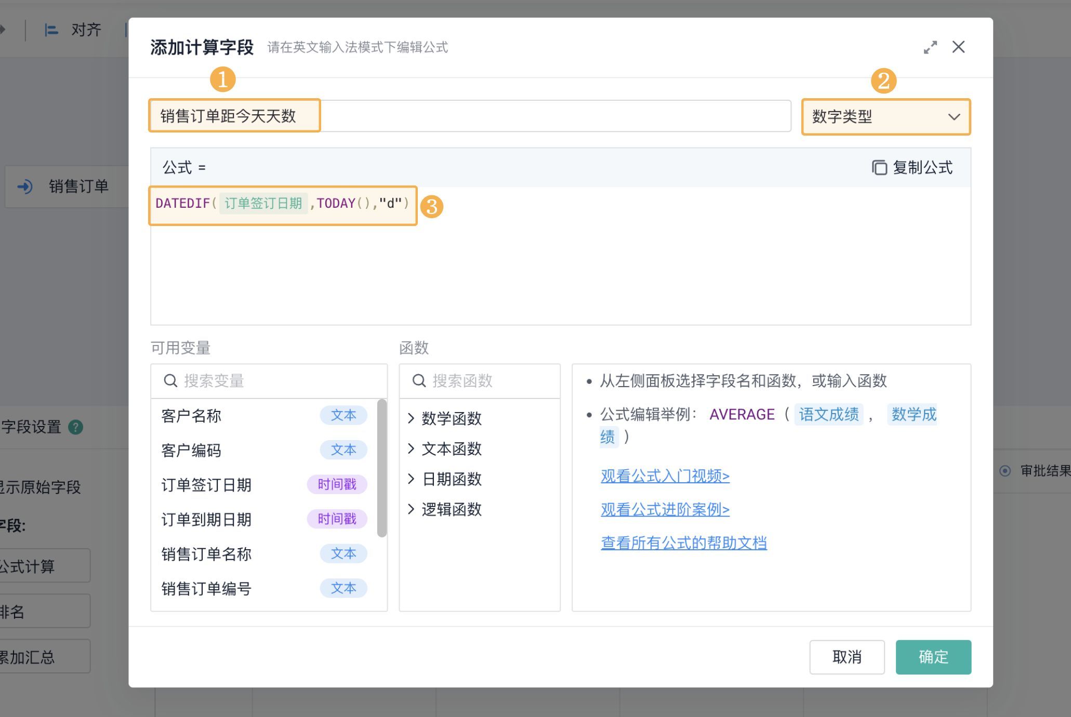Viewport: 1071px width, 717px height.
Task: Select the 审批结果 radio button
Action: point(1005,471)
